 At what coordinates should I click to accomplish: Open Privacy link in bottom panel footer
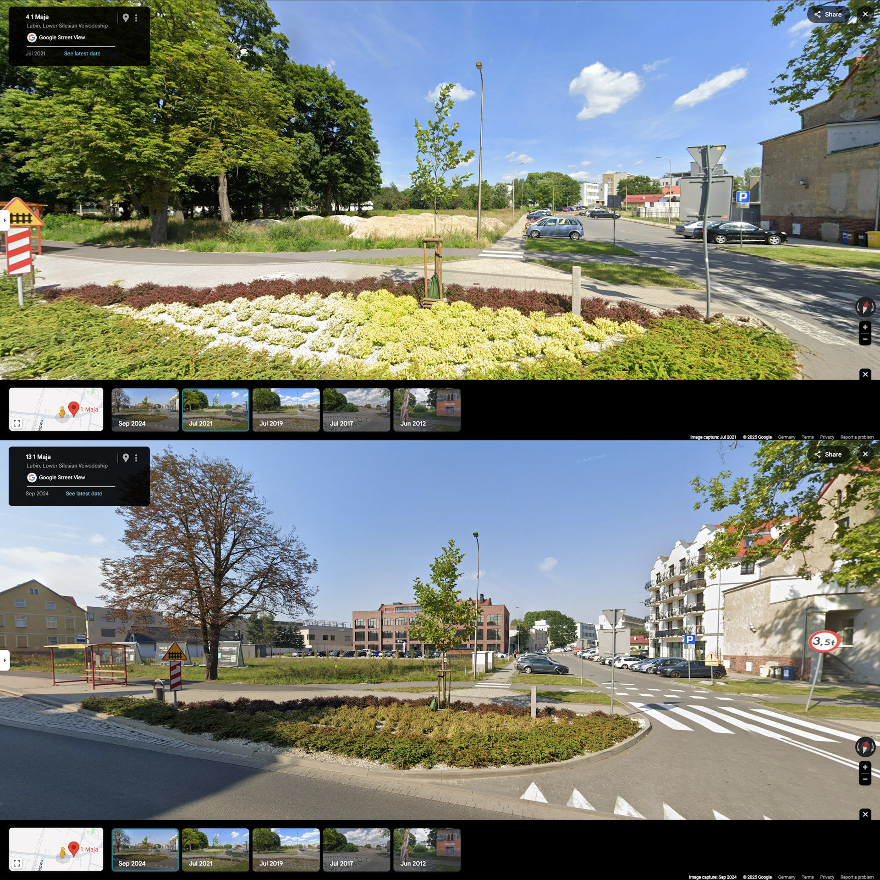click(827, 877)
